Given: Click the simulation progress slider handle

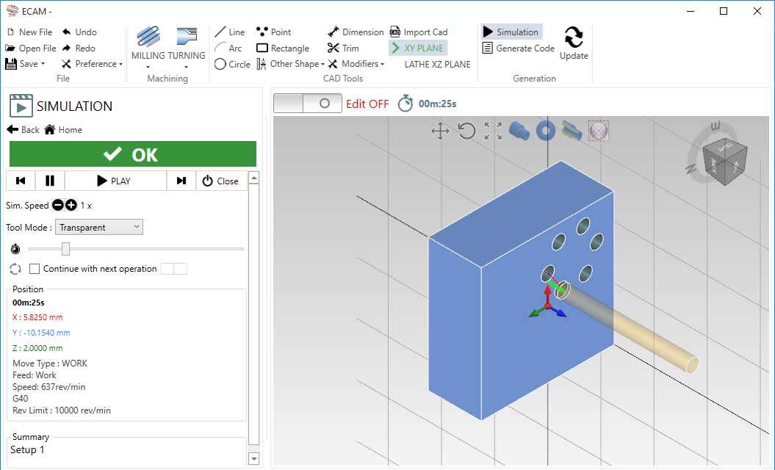Looking at the screenshot, I should coord(65,249).
